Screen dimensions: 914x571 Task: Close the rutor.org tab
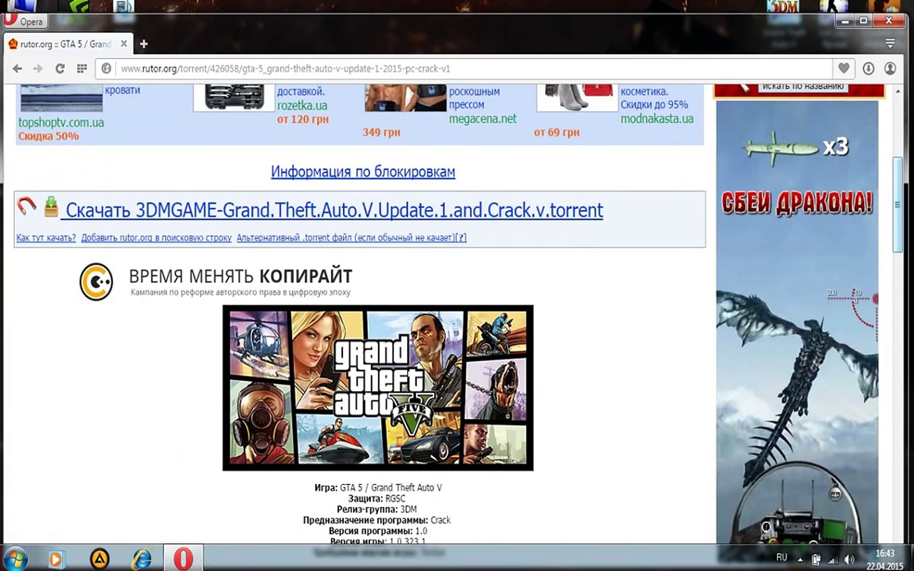[x=124, y=44]
